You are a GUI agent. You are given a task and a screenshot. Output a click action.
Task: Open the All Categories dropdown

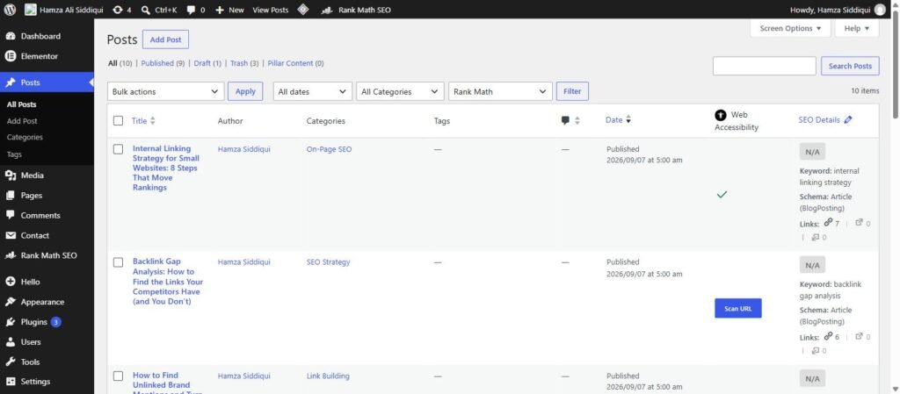point(400,91)
